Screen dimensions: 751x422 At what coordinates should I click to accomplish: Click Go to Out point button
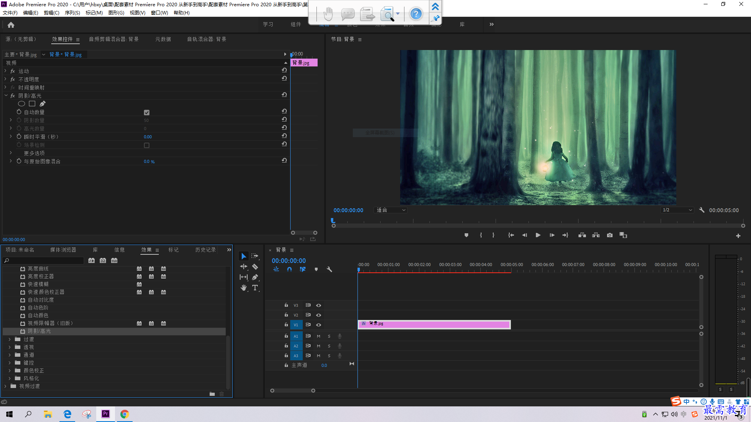point(565,235)
